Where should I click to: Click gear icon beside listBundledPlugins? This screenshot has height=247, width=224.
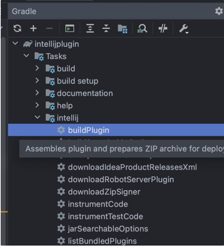(61, 241)
